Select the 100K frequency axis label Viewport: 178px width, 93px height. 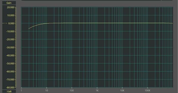[147, 90]
